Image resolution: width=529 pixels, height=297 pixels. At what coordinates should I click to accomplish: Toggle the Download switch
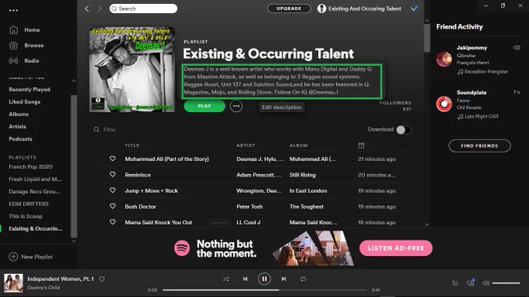pyautogui.click(x=404, y=130)
